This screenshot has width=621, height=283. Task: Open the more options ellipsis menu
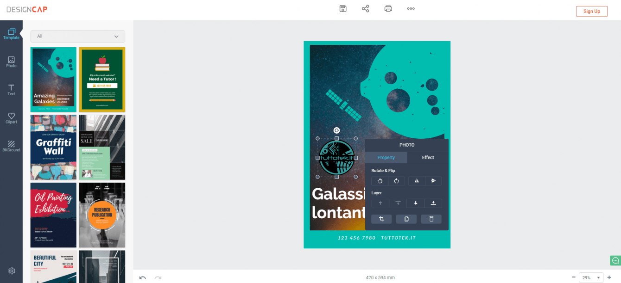click(x=411, y=9)
